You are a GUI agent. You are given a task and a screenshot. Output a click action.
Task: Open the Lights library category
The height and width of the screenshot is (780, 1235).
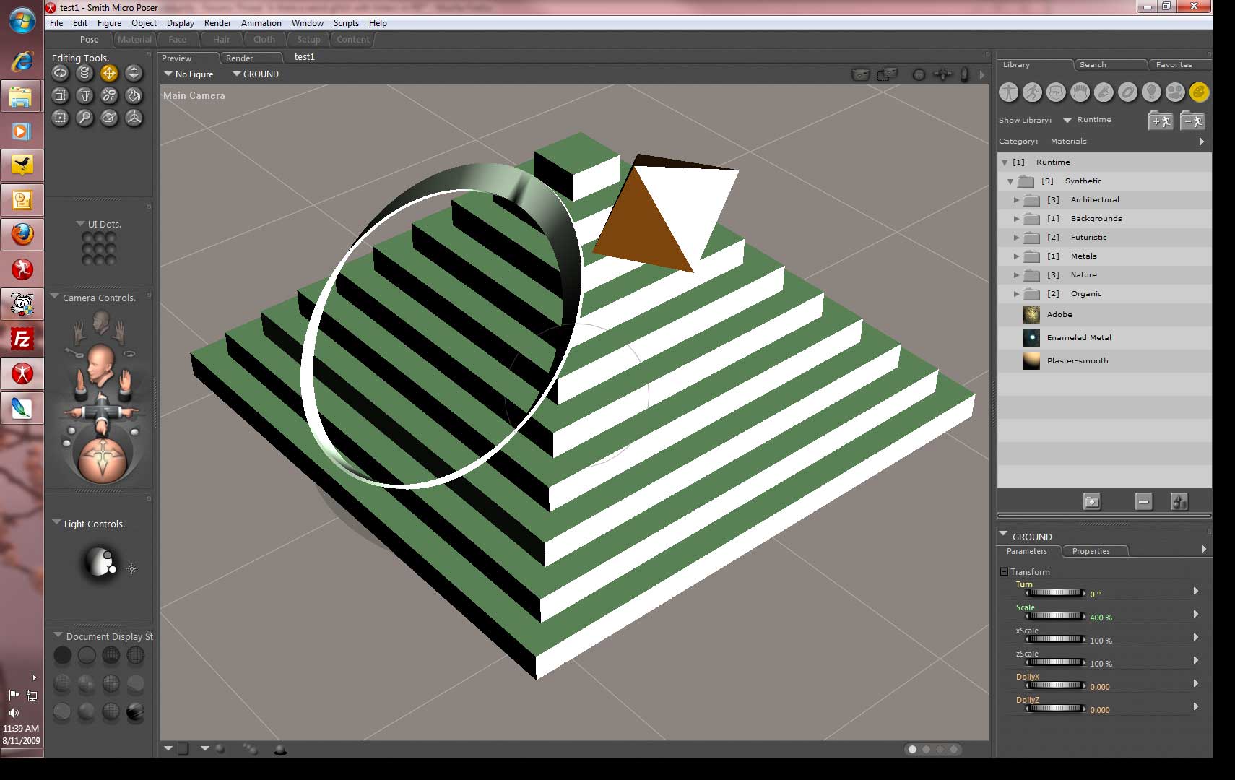(x=1151, y=92)
